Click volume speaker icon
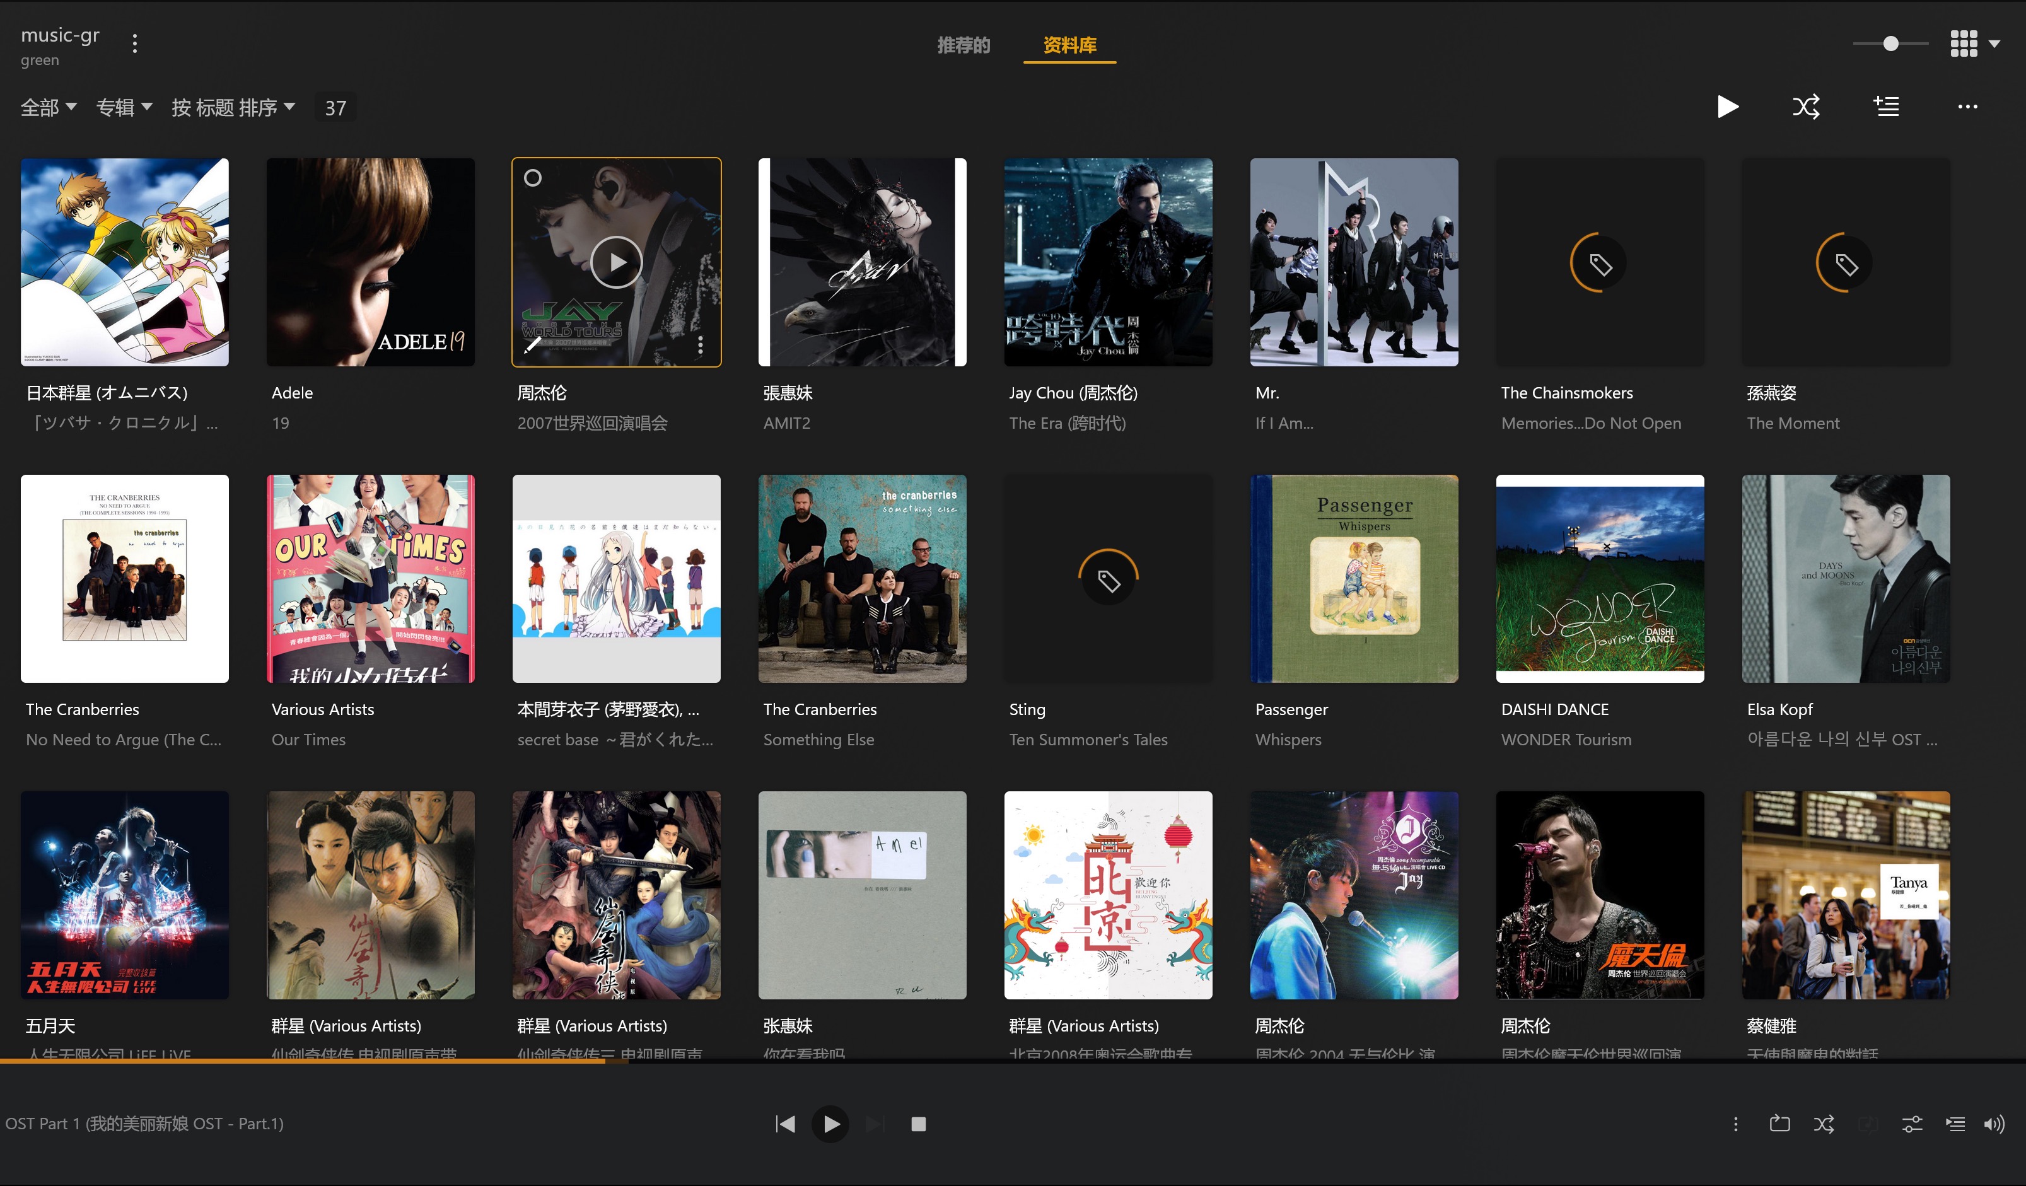The height and width of the screenshot is (1186, 2026). click(1994, 1124)
